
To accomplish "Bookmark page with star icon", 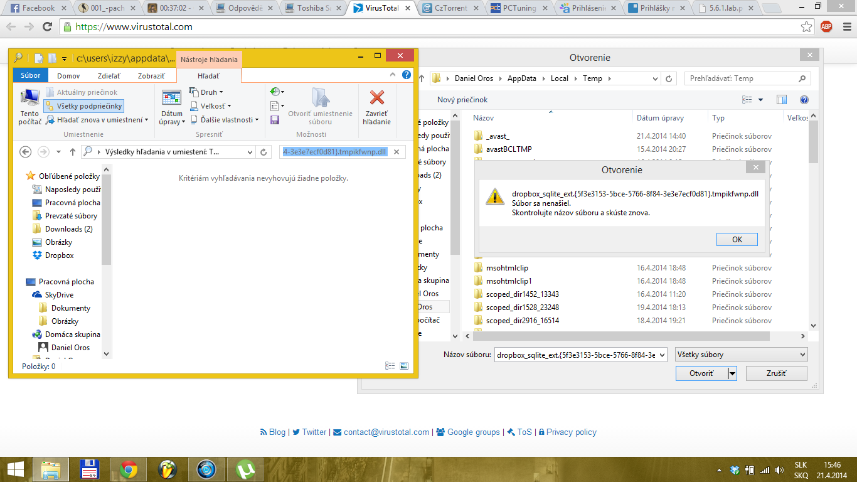I will (x=807, y=27).
